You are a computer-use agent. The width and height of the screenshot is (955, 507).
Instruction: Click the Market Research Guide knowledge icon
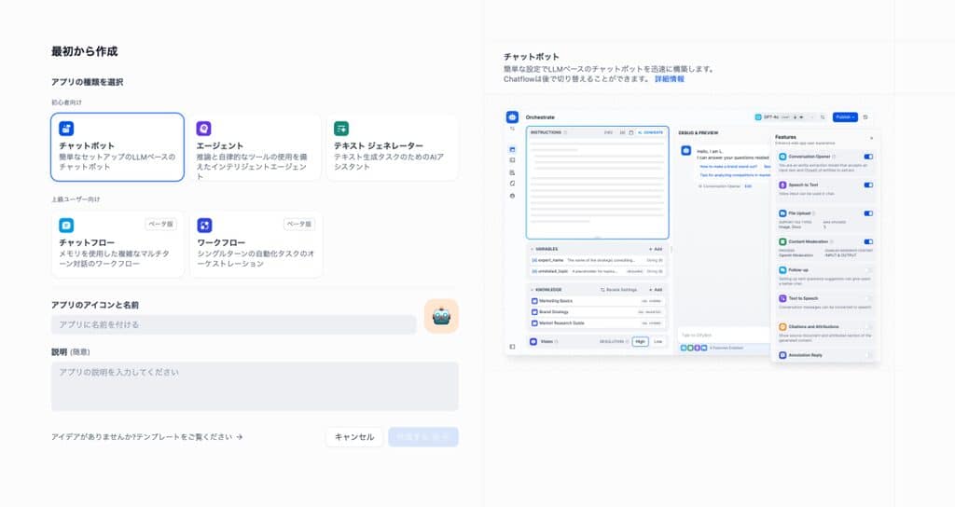pos(534,322)
